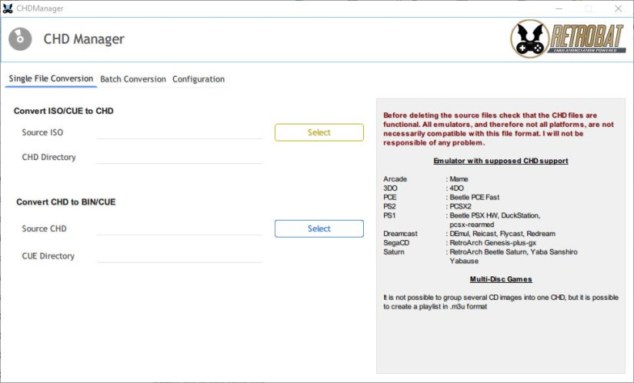Screen dimensions: 634x383
Task: Click the Emulator with supposed CHD support heading
Action: tap(501, 161)
